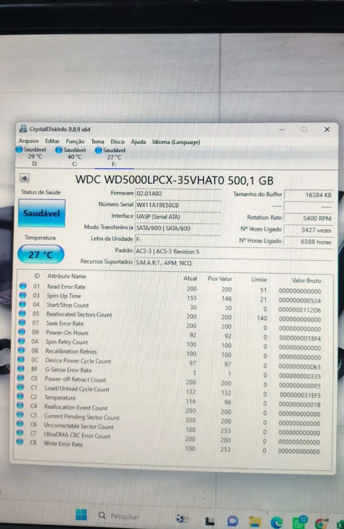Click the Nº Horas Ligado 6388 horas field
The image size is (344, 529).
[x=308, y=242]
